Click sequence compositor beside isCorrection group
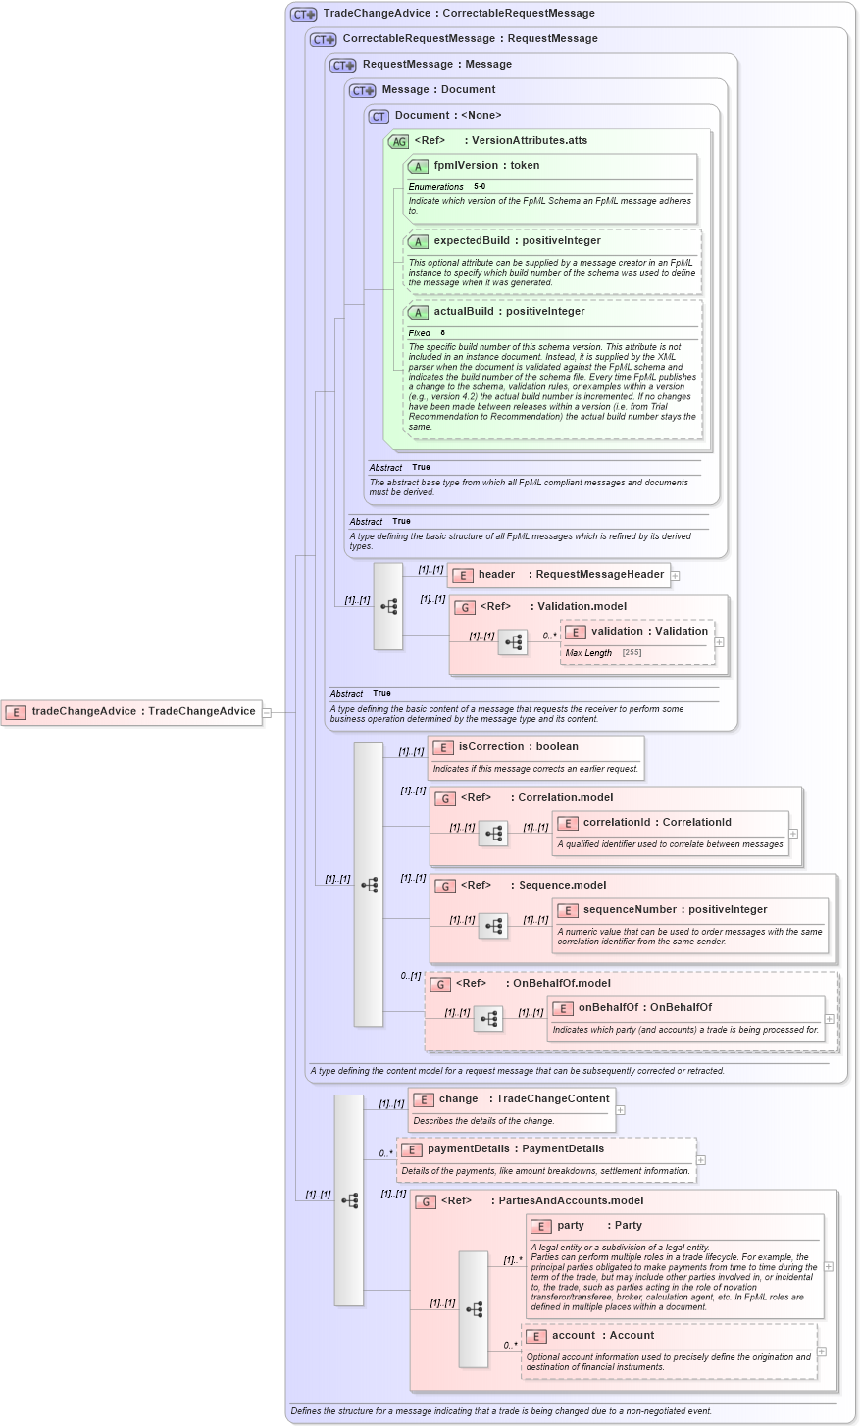The width and height of the screenshot is (860, 1426). tap(369, 885)
